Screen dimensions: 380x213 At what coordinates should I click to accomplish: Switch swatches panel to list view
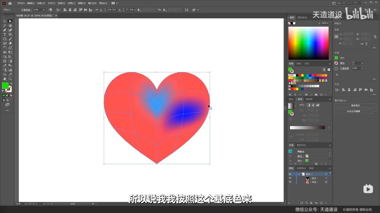coord(324,70)
